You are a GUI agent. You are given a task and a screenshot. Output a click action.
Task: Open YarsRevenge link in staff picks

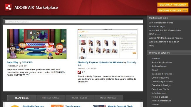point(73,106)
